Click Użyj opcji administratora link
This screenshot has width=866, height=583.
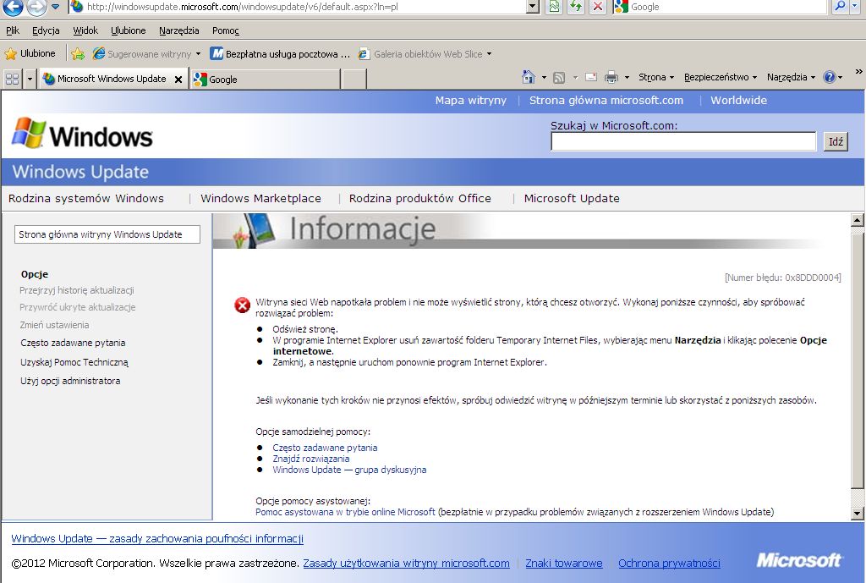click(70, 381)
